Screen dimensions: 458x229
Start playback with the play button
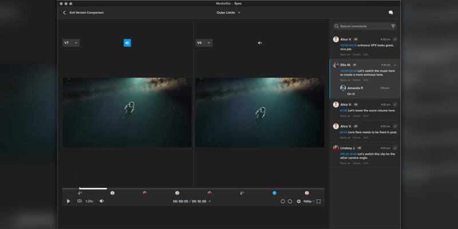pos(68,202)
